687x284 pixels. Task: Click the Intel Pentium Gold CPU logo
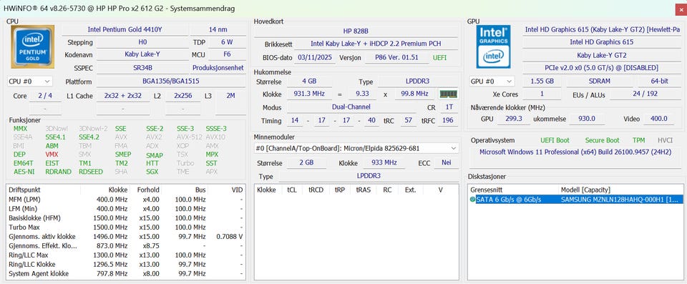(32, 46)
